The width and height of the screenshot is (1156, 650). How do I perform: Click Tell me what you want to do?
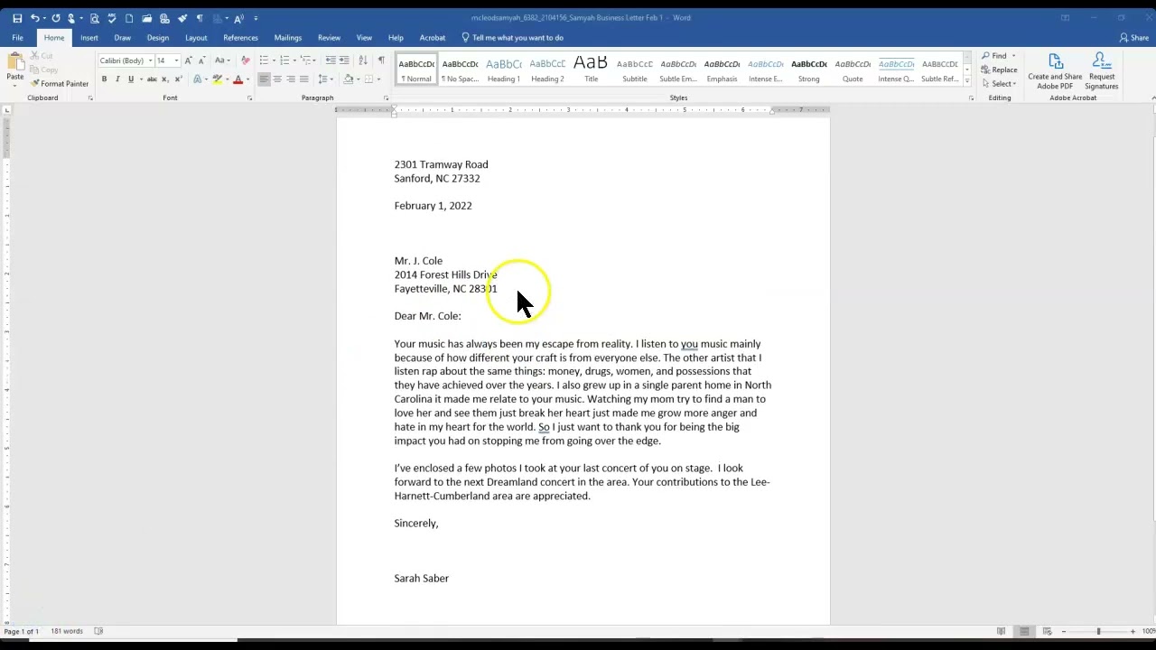pos(512,38)
